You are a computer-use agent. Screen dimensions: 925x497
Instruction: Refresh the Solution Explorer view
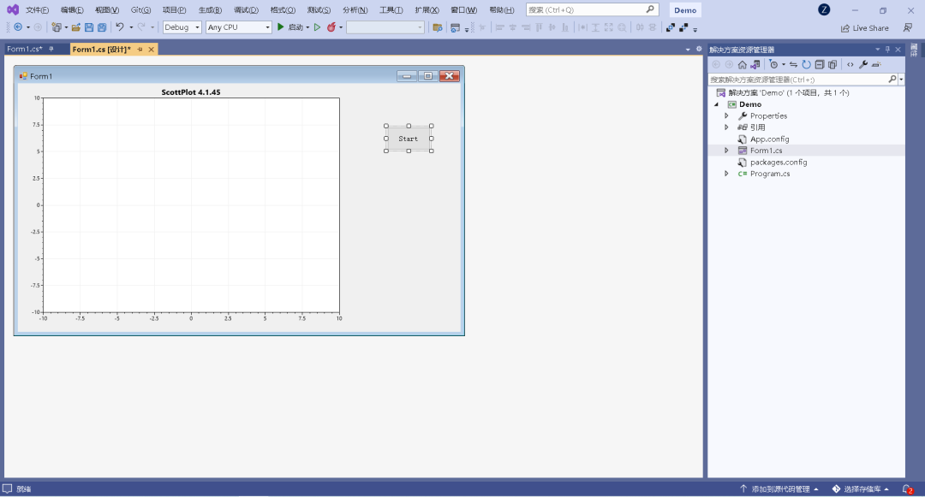pyautogui.click(x=806, y=64)
